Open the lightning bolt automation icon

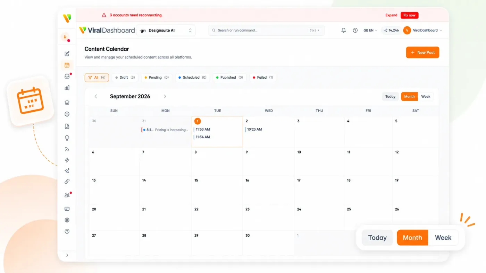pyautogui.click(x=67, y=160)
